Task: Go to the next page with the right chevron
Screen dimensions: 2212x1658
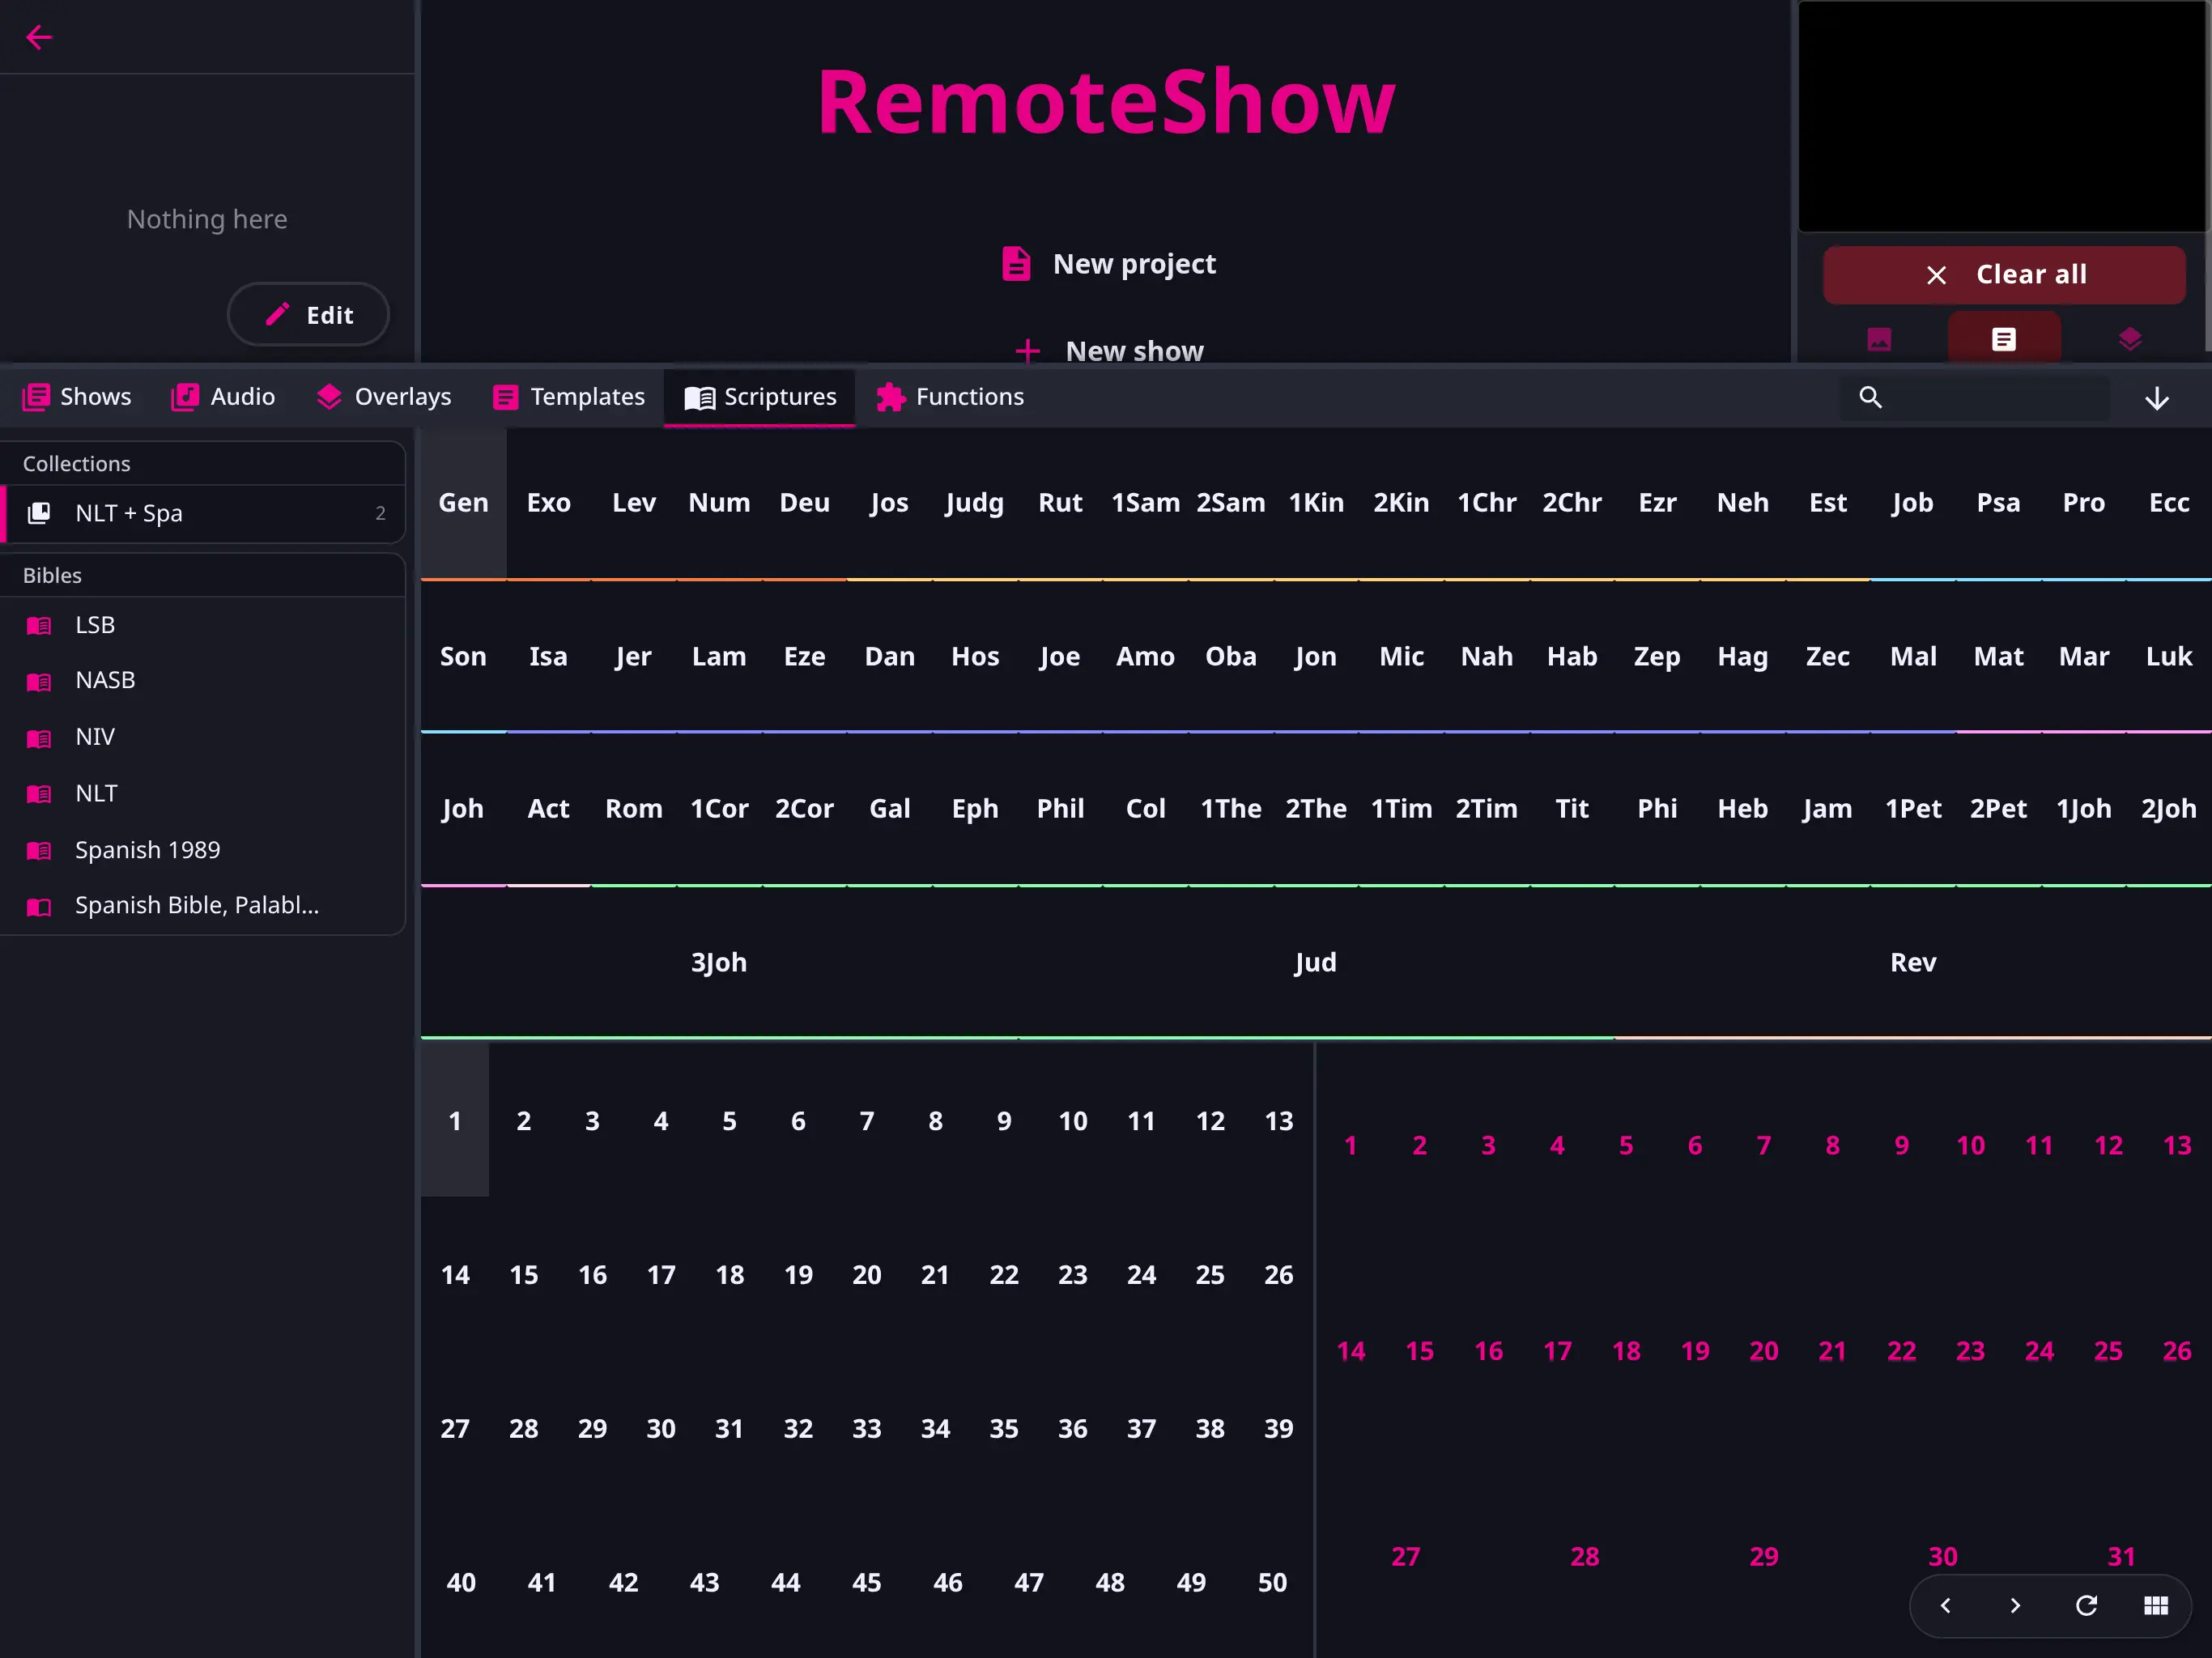Action: click(x=2016, y=1606)
